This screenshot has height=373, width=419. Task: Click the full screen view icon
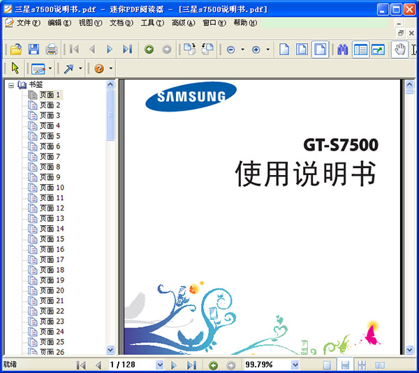(x=378, y=50)
